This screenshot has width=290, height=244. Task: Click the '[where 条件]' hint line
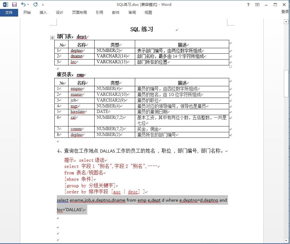(x=79, y=179)
